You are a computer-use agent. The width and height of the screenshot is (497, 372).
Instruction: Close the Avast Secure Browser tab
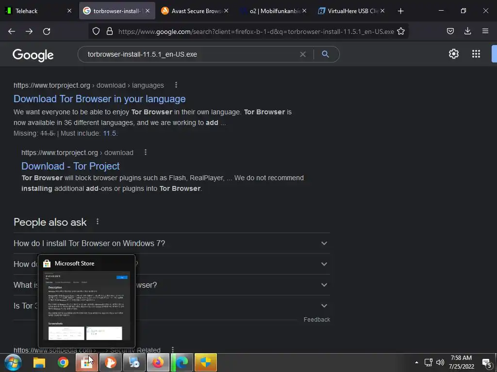226,11
